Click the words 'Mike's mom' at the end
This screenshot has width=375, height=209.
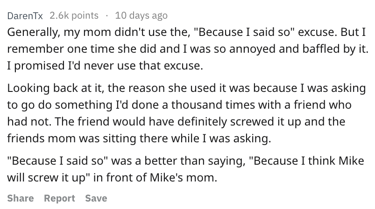click(x=184, y=178)
